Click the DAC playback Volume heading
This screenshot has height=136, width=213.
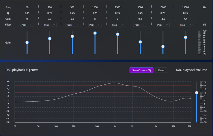click(x=191, y=70)
